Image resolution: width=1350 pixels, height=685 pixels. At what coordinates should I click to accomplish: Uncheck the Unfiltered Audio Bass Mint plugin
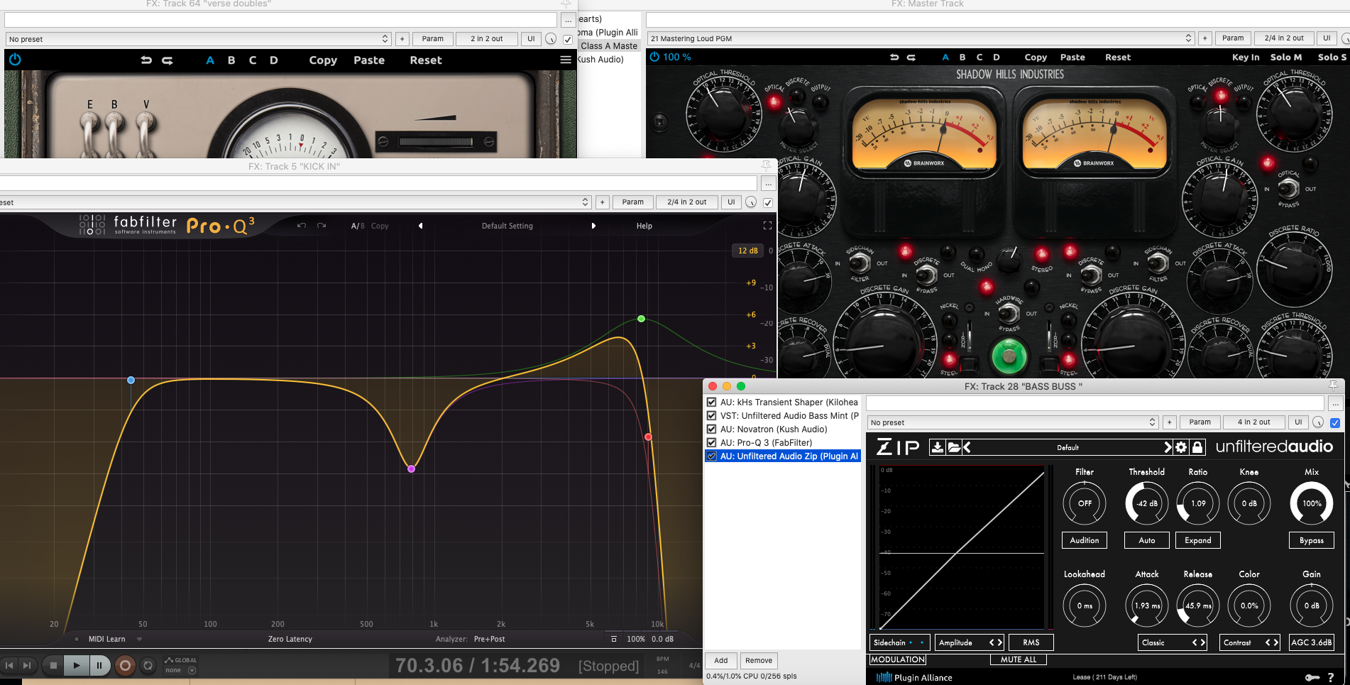[711, 415]
